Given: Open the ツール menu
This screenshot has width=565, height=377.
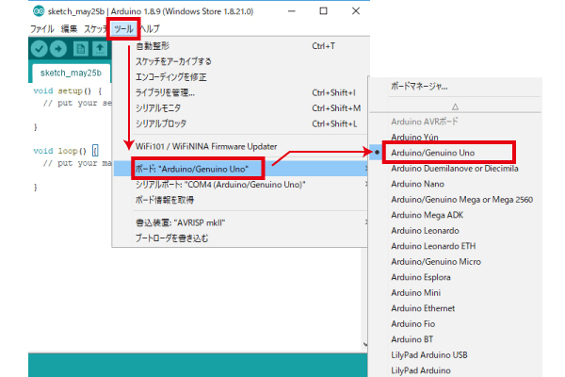Looking at the screenshot, I should coord(123,29).
